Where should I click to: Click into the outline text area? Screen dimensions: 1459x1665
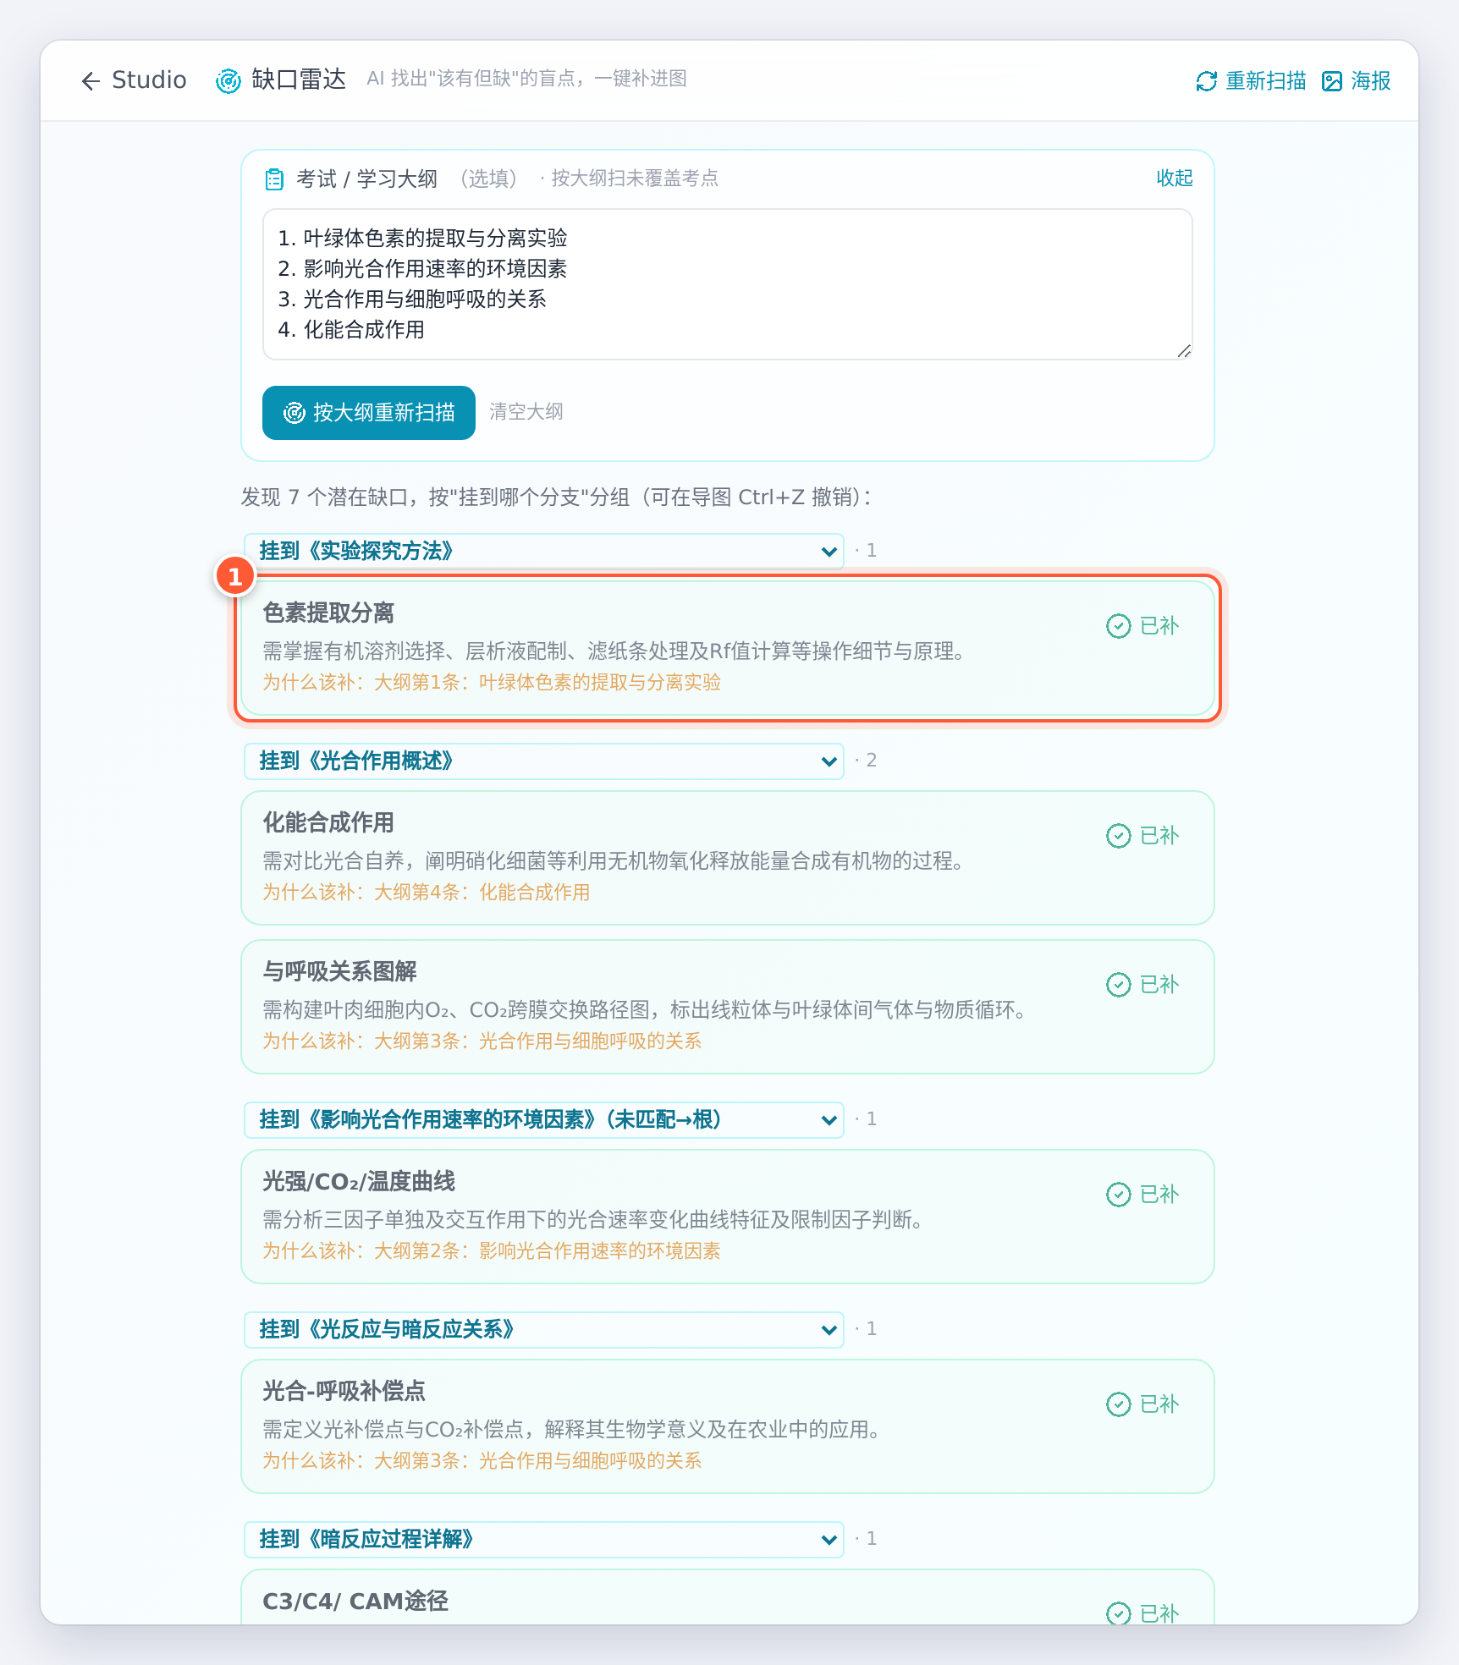tap(728, 284)
